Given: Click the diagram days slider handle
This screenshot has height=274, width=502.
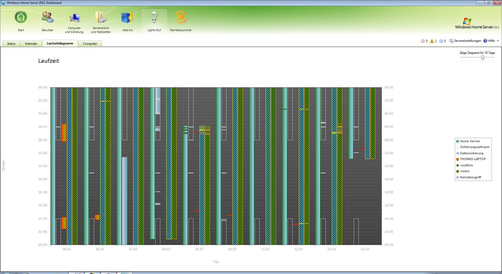Looking at the screenshot, I should tap(483, 58).
